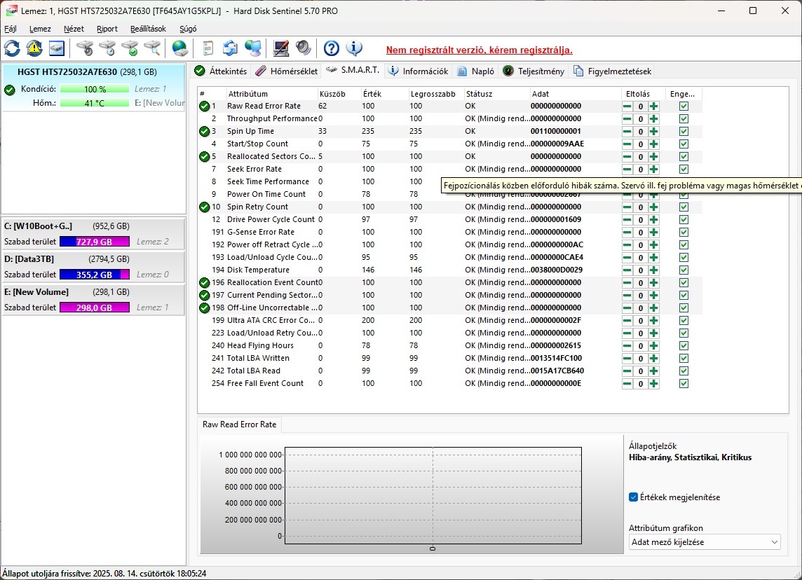Click the green plus on Disk Temperature row

[653, 270]
